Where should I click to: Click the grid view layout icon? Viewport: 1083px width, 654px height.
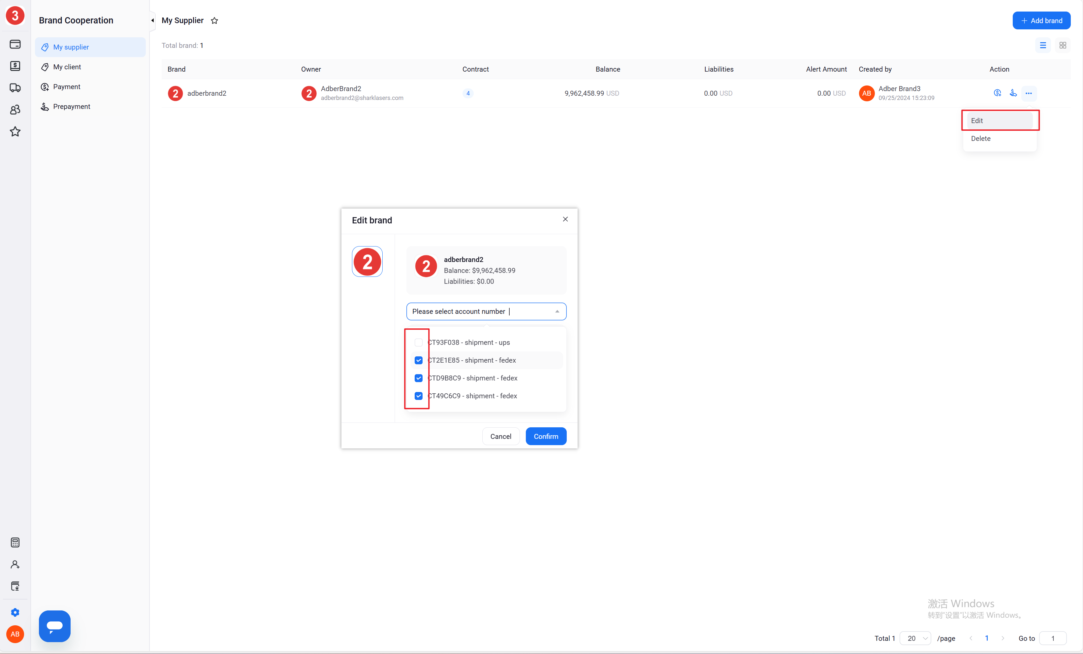[1062, 45]
